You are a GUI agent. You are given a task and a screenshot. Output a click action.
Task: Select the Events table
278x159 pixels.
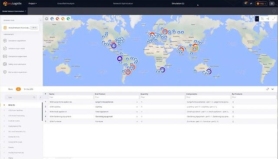point(11,147)
